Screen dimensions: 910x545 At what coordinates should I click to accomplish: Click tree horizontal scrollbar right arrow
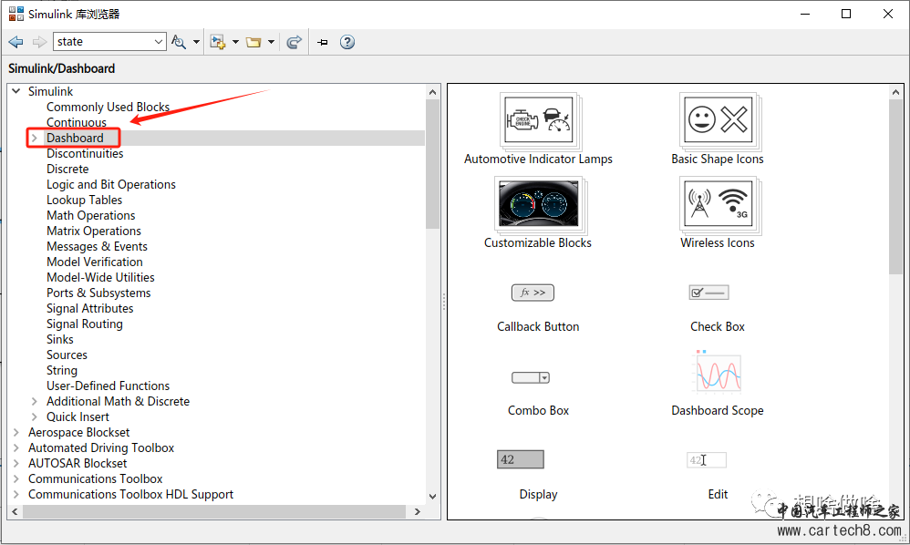point(418,512)
